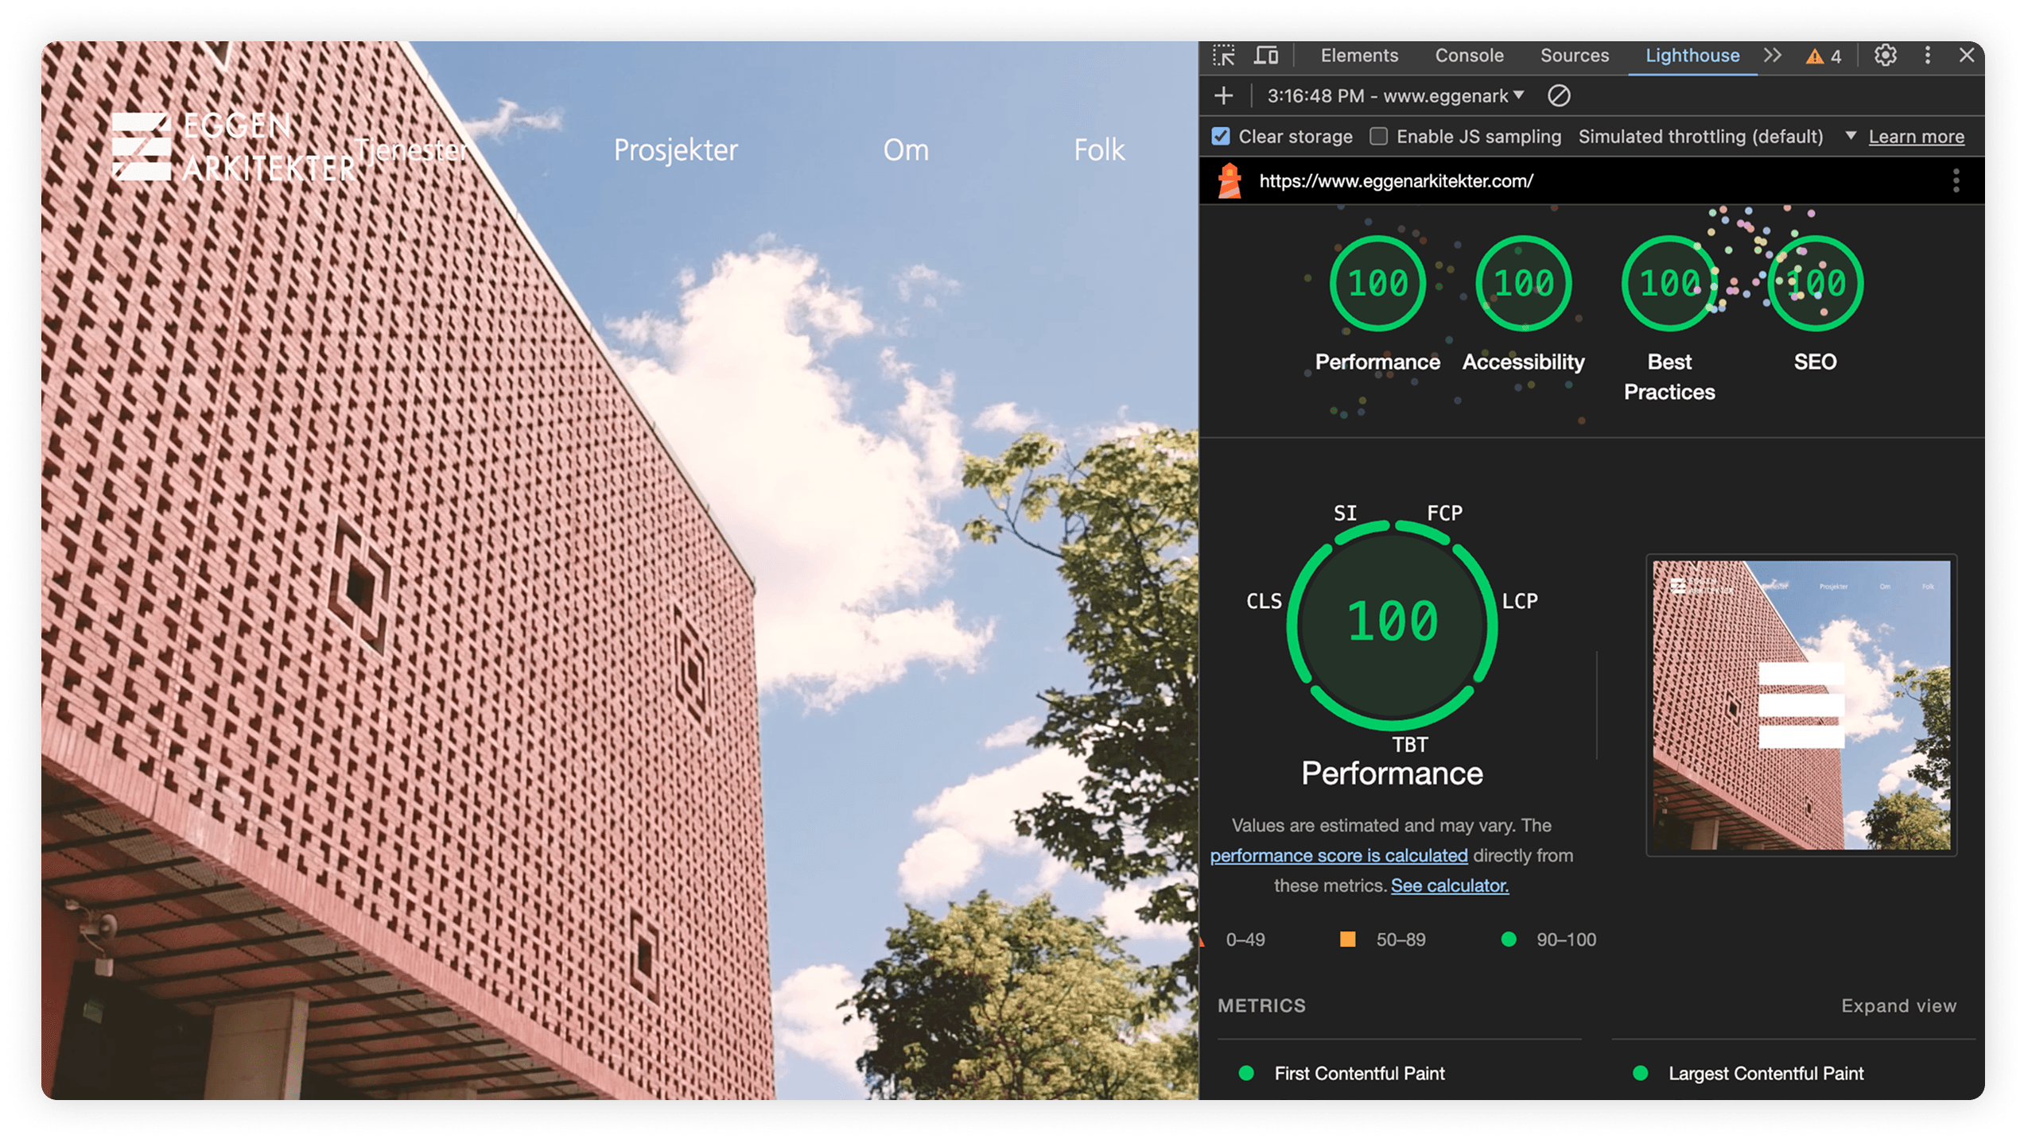Enable JS sampling checkbox

[x=1378, y=137]
